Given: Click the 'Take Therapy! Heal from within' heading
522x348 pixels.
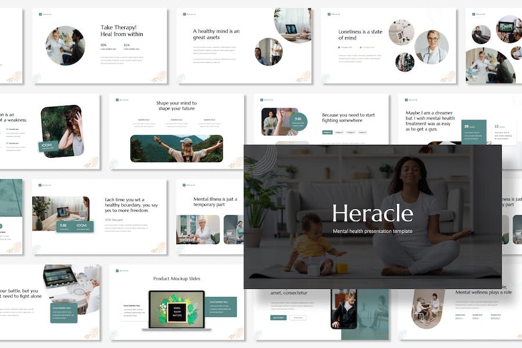Looking at the screenshot, I should tap(122, 31).
